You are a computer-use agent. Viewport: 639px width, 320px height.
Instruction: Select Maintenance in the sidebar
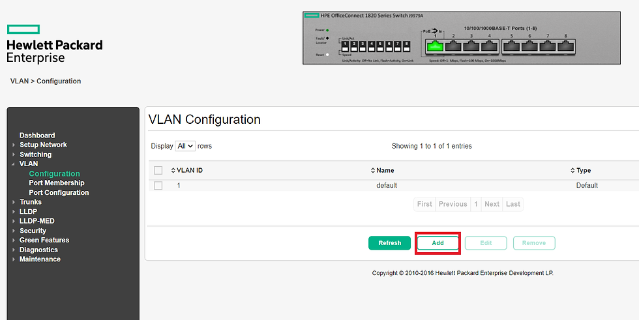click(x=40, y=259)
